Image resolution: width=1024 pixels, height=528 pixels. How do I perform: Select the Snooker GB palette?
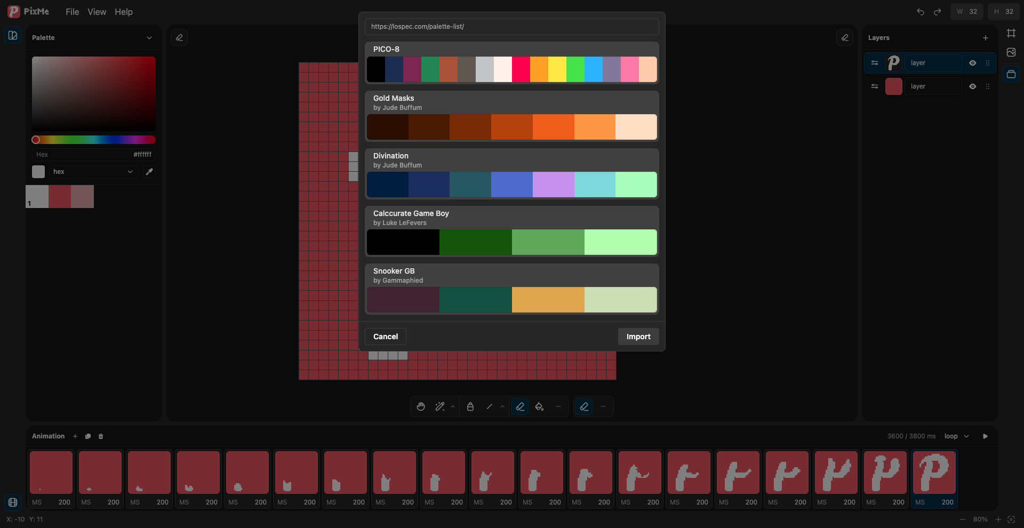tap(512, 289)
